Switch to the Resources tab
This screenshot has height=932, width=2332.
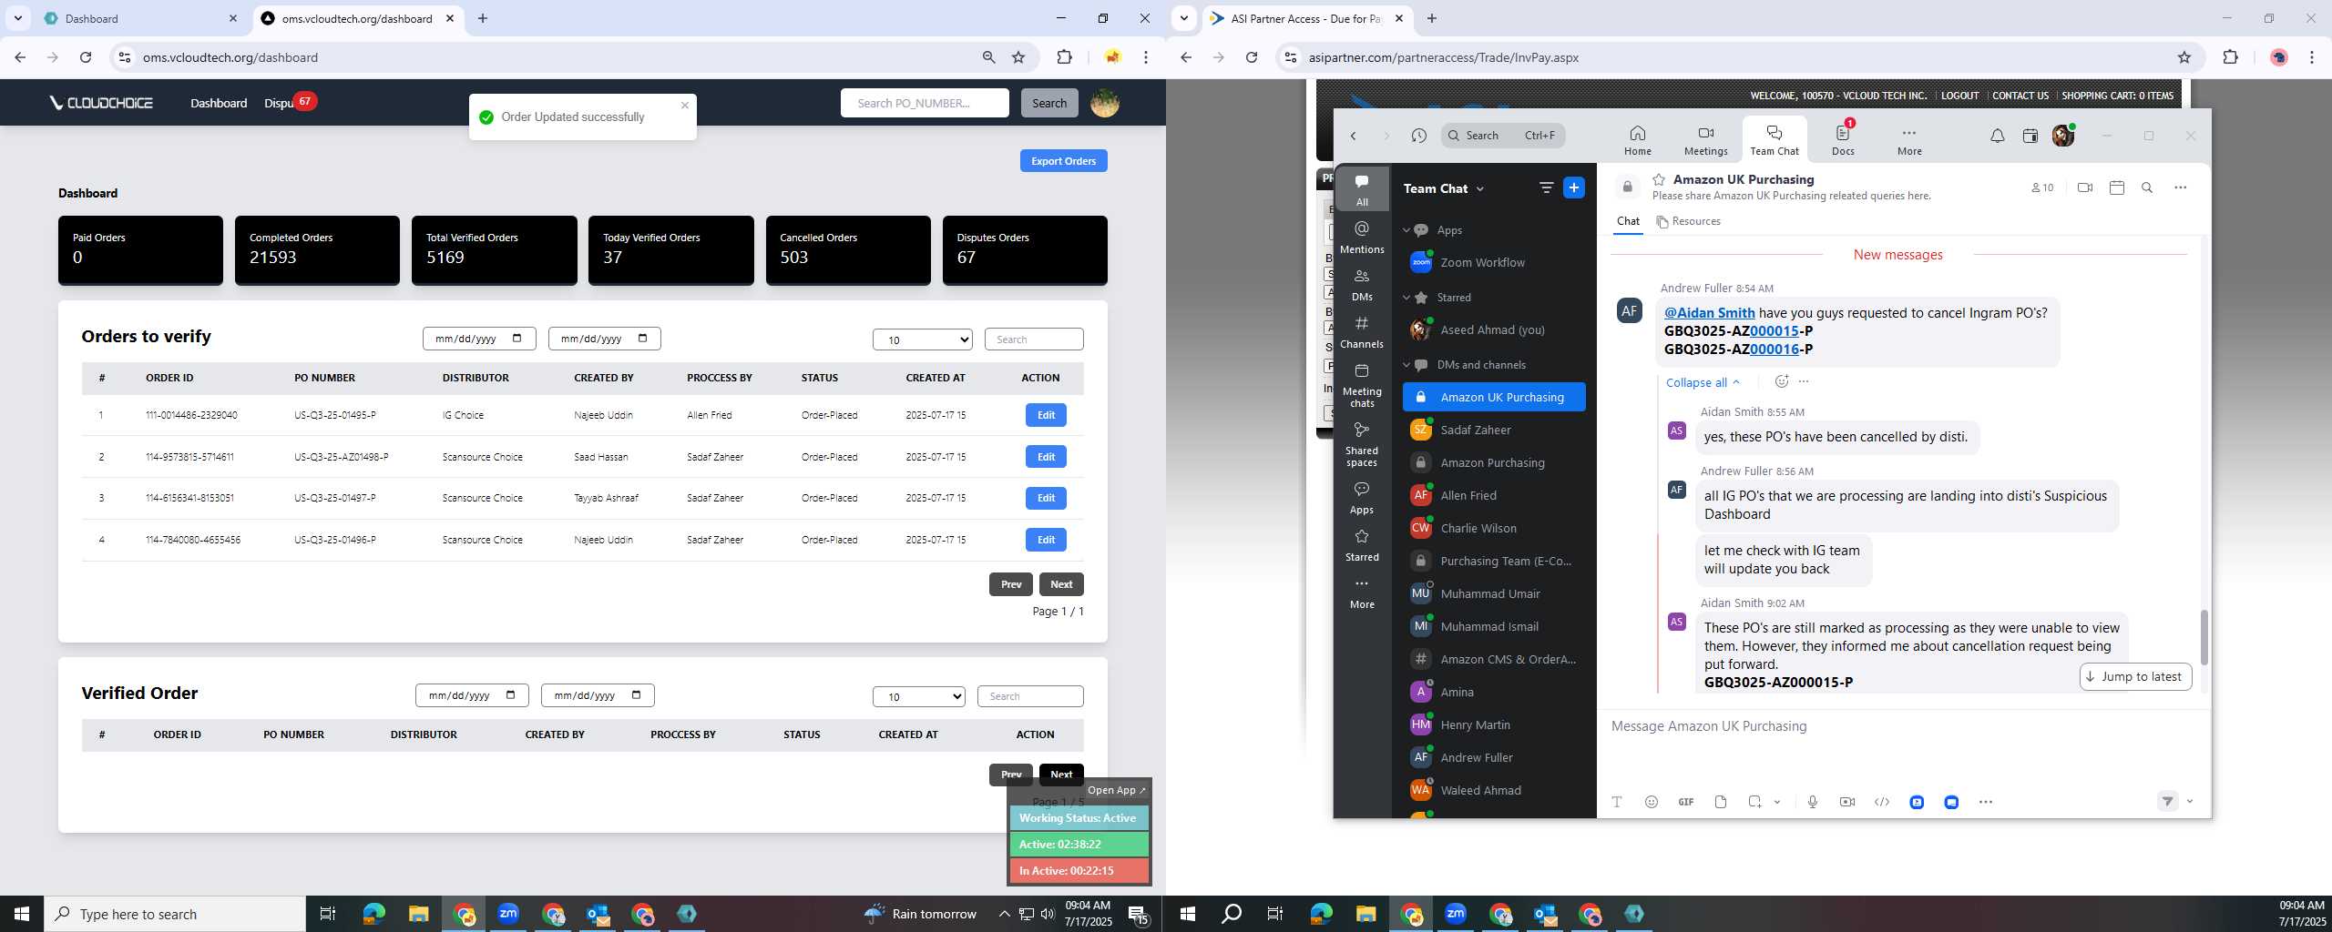pos(1688,221)
